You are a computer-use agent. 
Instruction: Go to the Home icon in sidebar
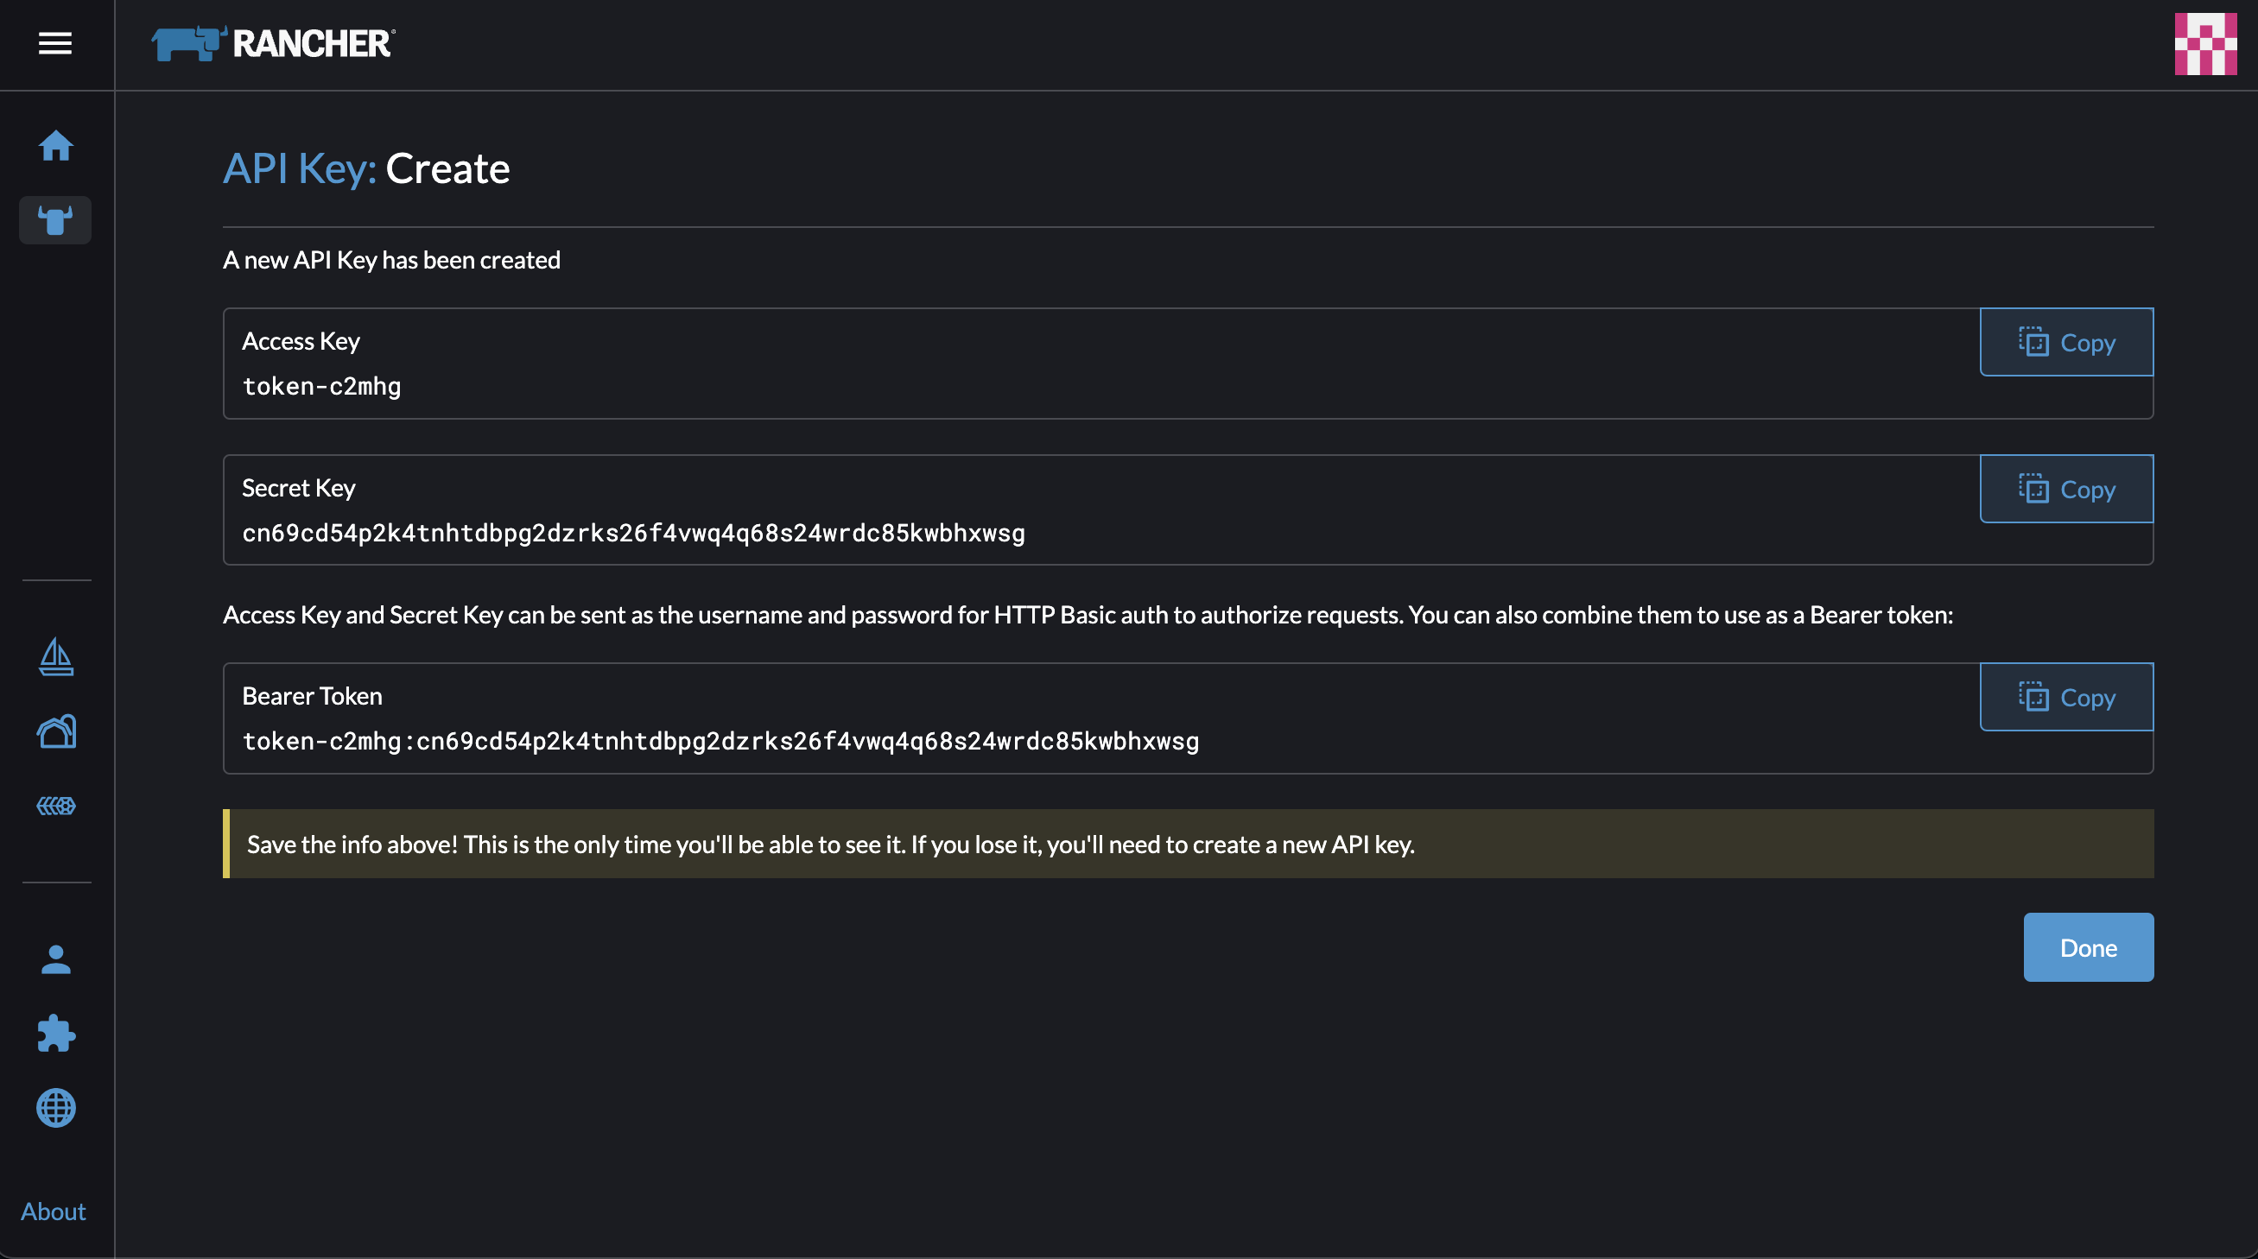click(55, 145)
